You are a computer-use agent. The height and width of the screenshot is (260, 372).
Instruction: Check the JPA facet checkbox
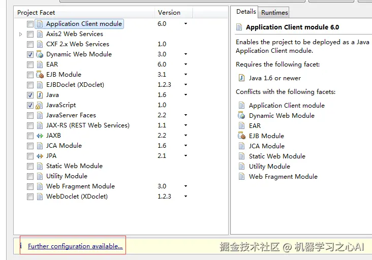(30, 156)
